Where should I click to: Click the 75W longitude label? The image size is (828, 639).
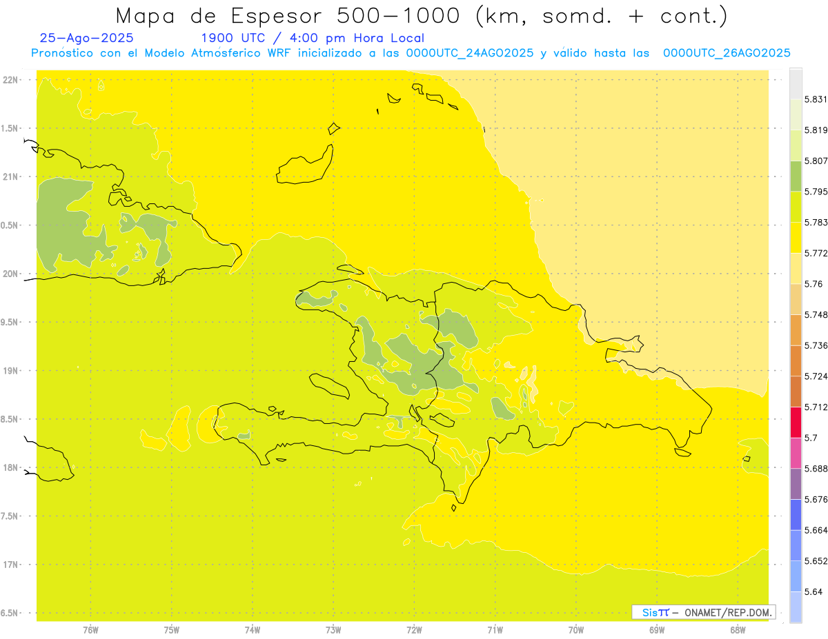click(171, 630)
